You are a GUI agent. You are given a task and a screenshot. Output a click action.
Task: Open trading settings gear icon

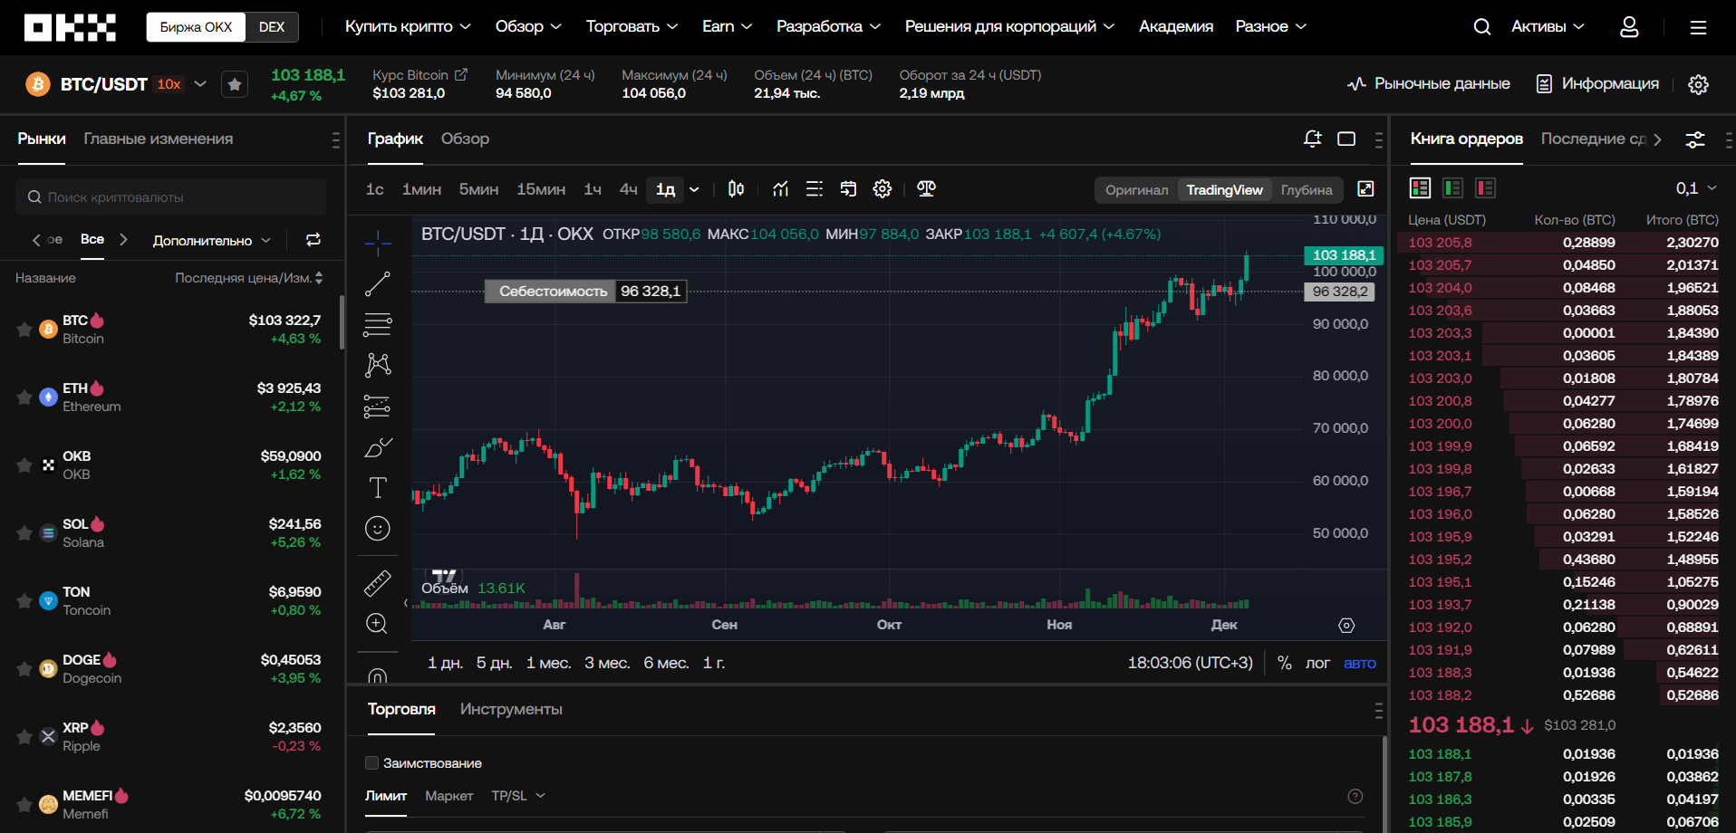[x=1698, y=84]
